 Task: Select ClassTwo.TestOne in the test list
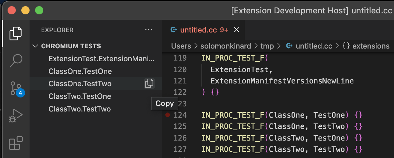click(80, 96)
